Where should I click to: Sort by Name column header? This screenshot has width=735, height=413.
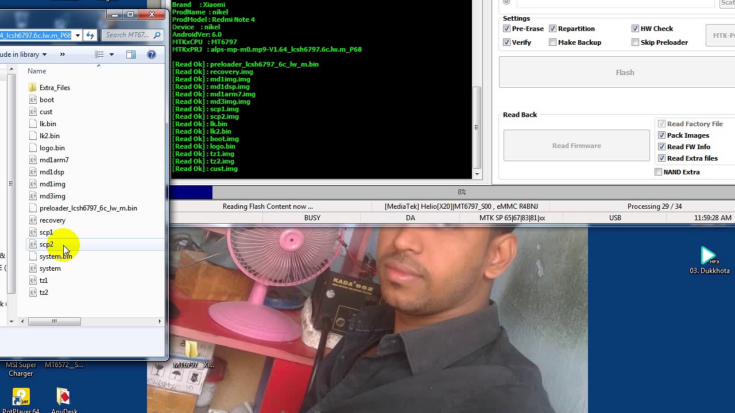click(x=37, y=71)
